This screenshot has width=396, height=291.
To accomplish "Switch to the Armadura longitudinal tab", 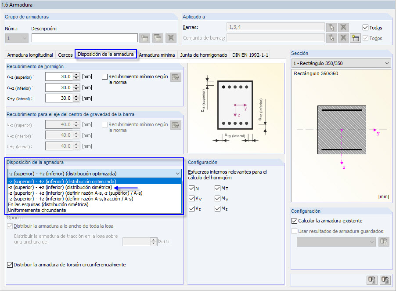I will 30,55.
